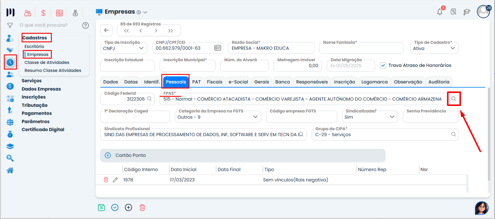Open Certificado Digital menu item
This screenshot has width=495, height=219.
coord(43,130)
